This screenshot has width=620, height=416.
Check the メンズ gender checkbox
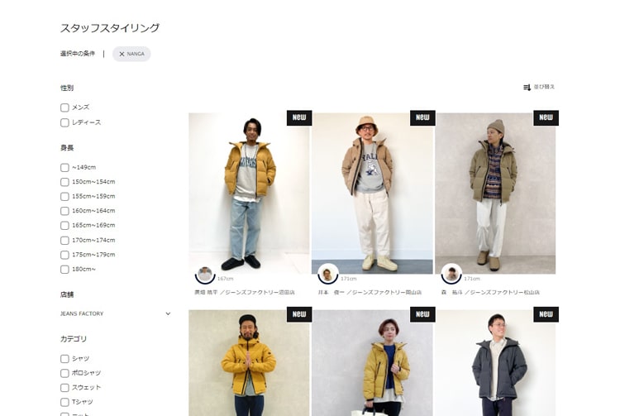click(64, 108)
